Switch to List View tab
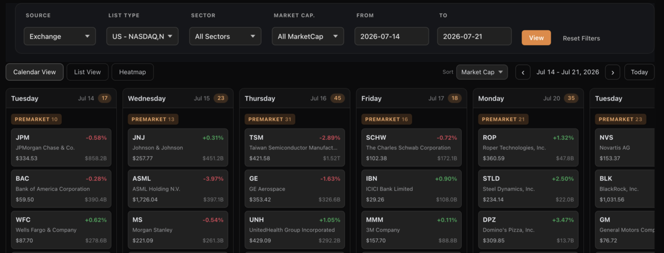The image size is (664, 253). [x=88, y=72]
